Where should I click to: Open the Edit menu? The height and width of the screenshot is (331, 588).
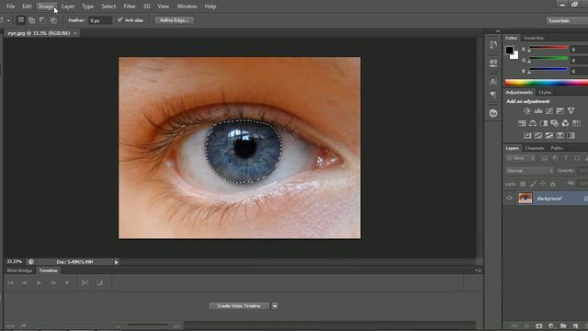click(x=27, y=6)
